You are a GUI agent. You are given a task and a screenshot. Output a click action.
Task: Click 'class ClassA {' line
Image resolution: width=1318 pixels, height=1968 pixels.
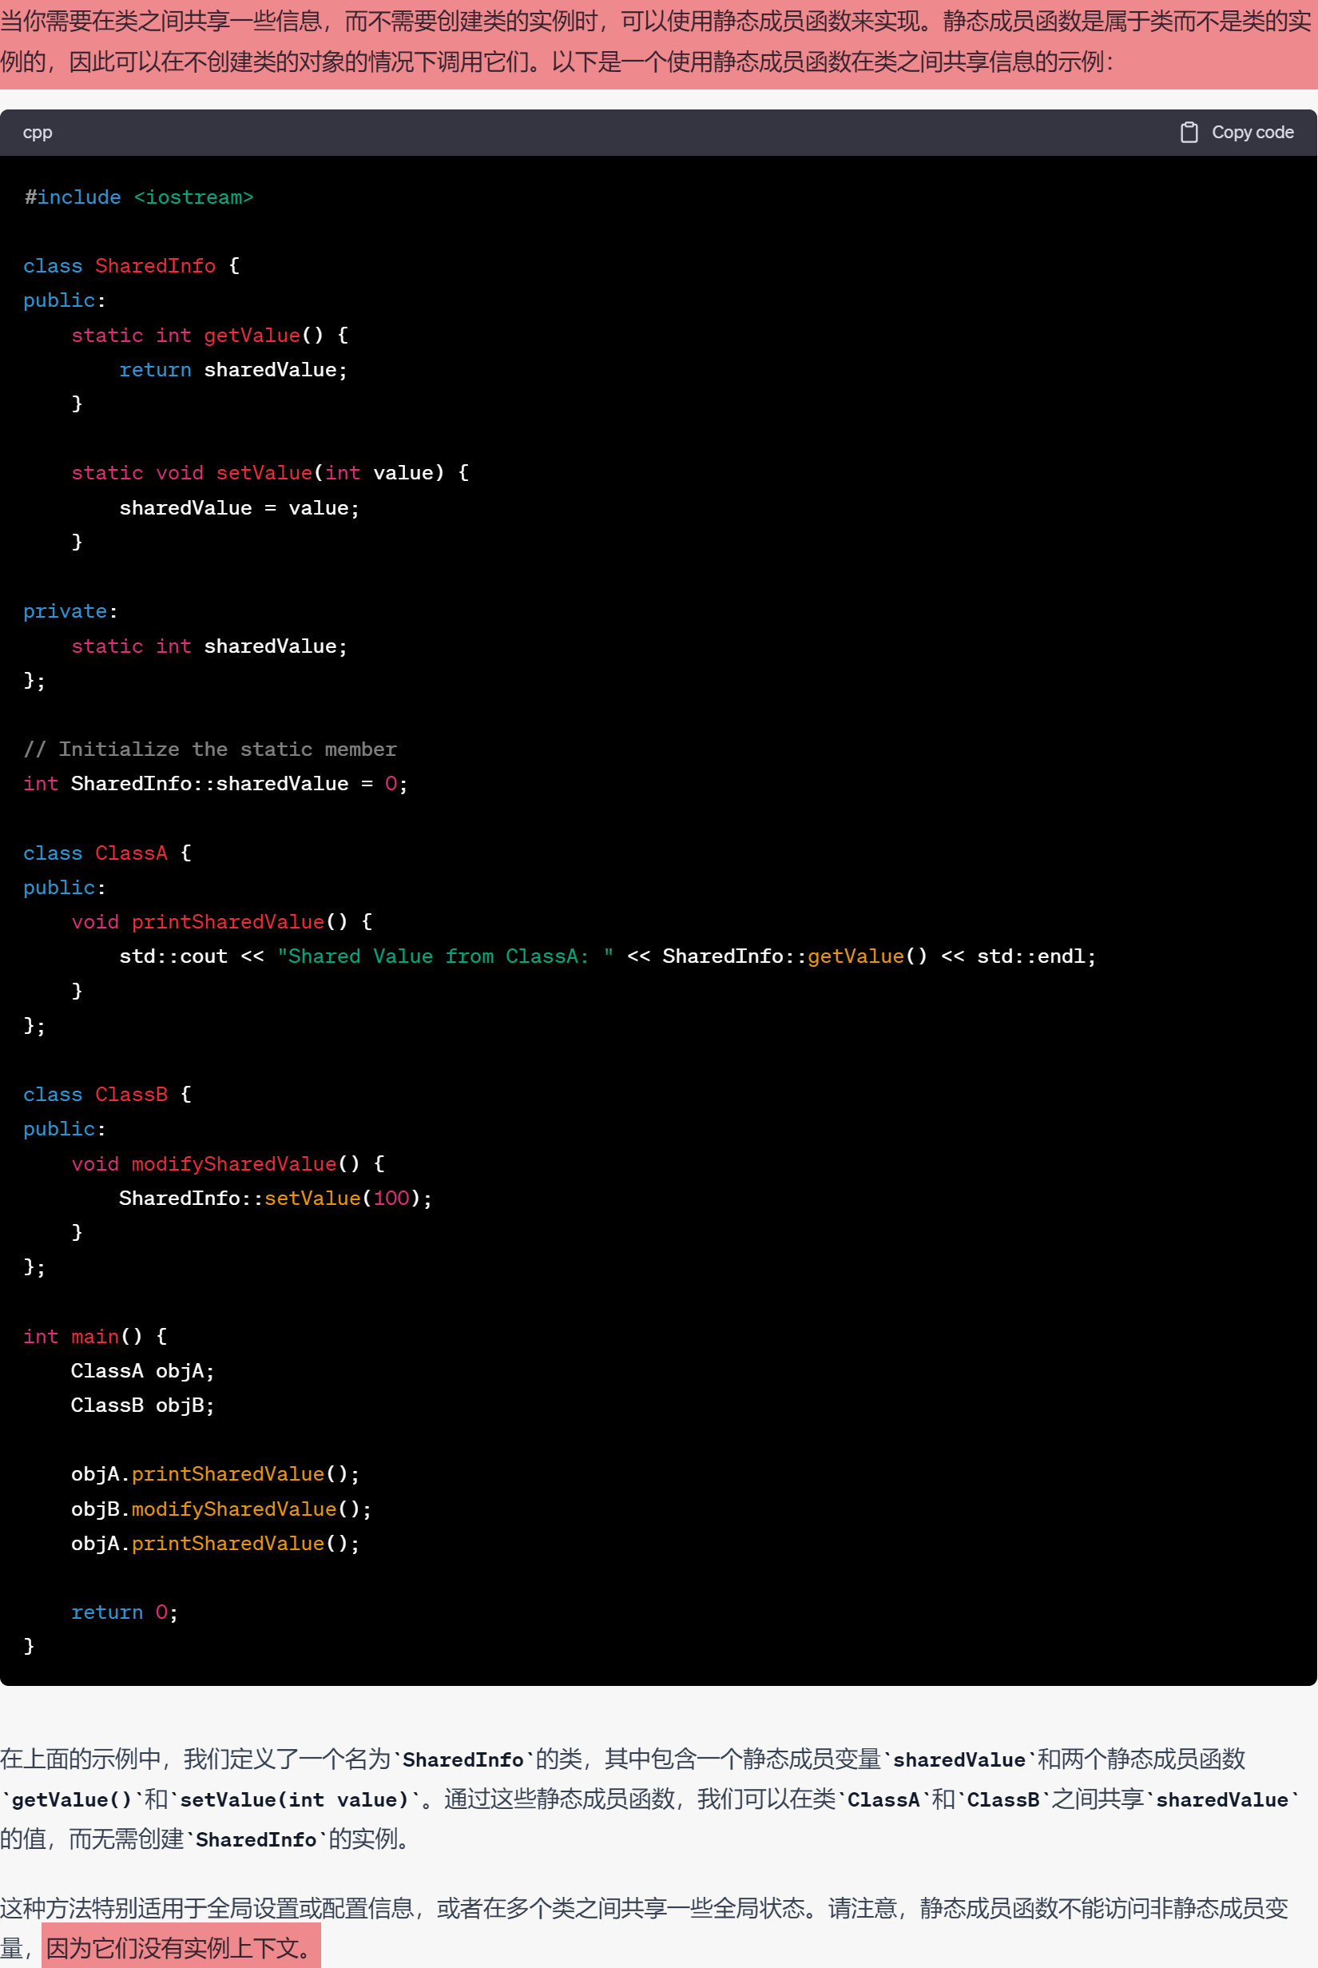[108, 853]
